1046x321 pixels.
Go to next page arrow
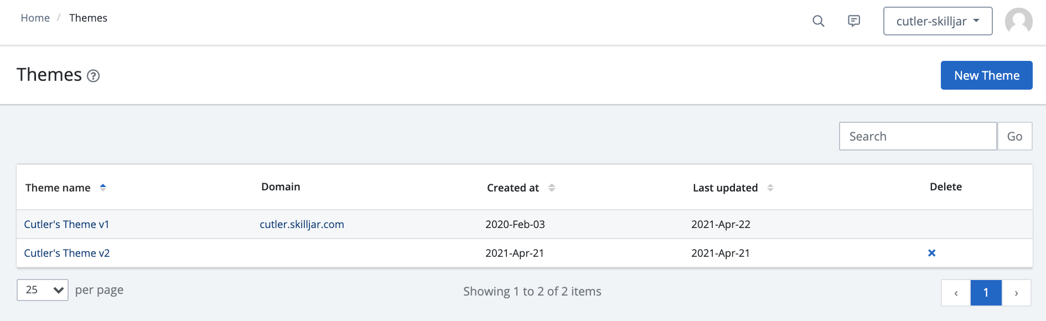(1016, 293)
